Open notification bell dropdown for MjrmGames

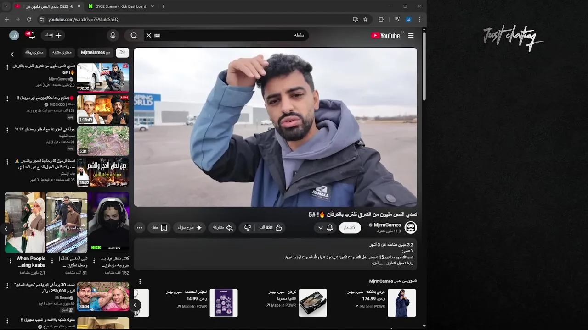pos(325,227)
